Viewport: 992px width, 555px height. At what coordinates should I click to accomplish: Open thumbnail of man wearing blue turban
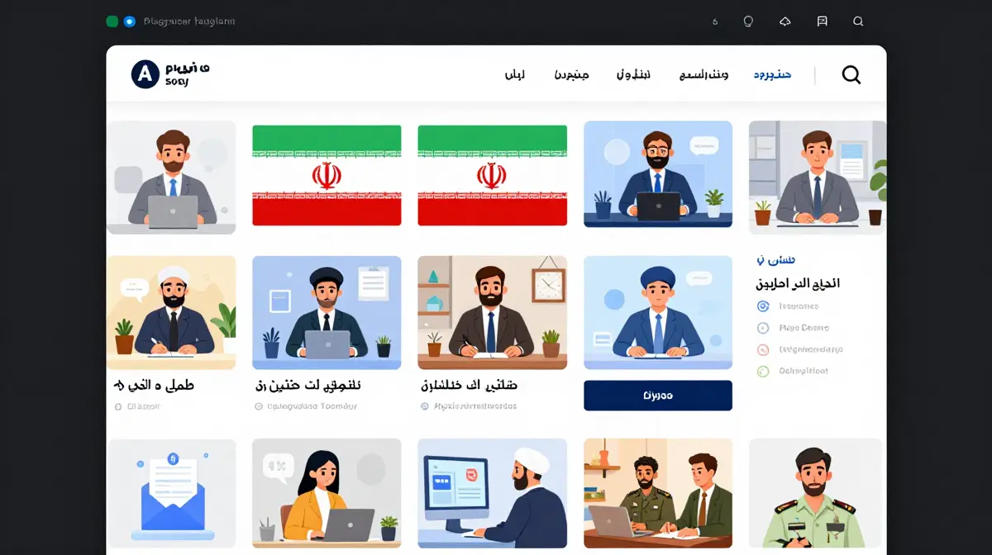click(x=658, y=312)
